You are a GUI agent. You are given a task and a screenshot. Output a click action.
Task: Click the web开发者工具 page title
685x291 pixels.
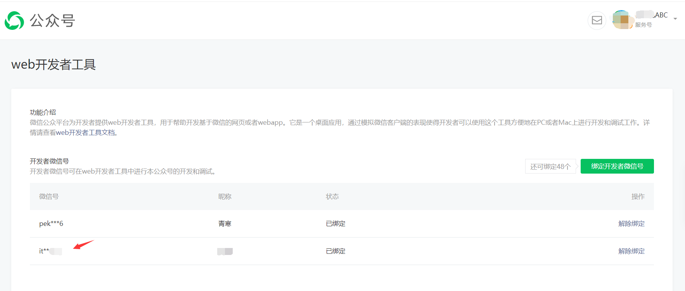tap(54, 64)
